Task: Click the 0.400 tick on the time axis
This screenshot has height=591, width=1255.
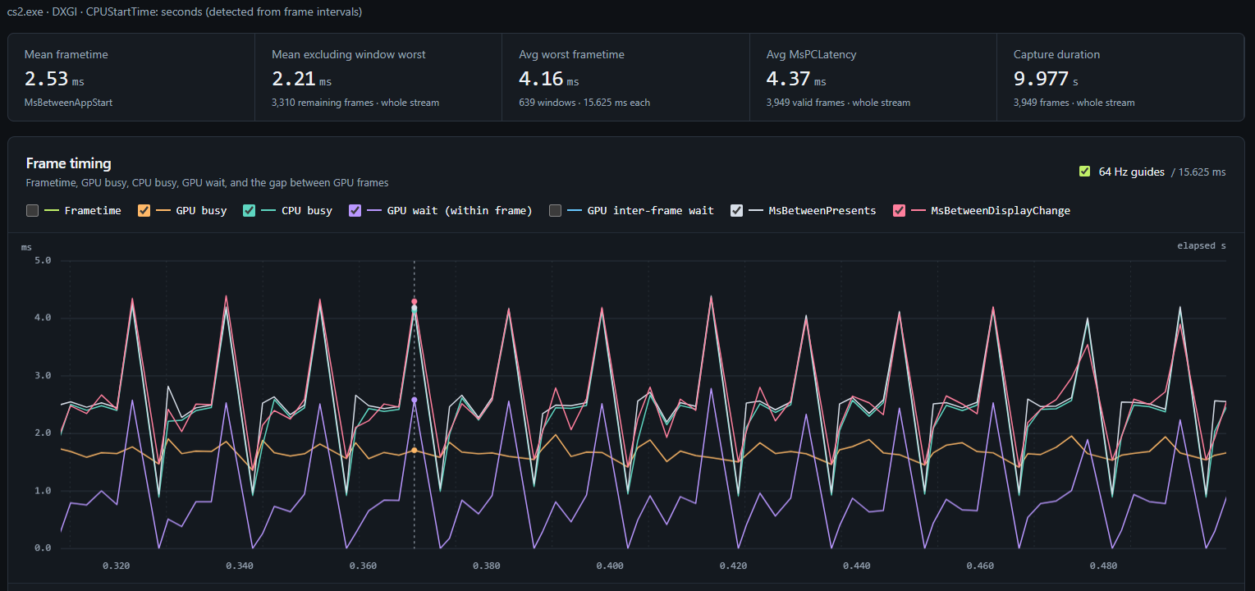Action: point(610,566)
